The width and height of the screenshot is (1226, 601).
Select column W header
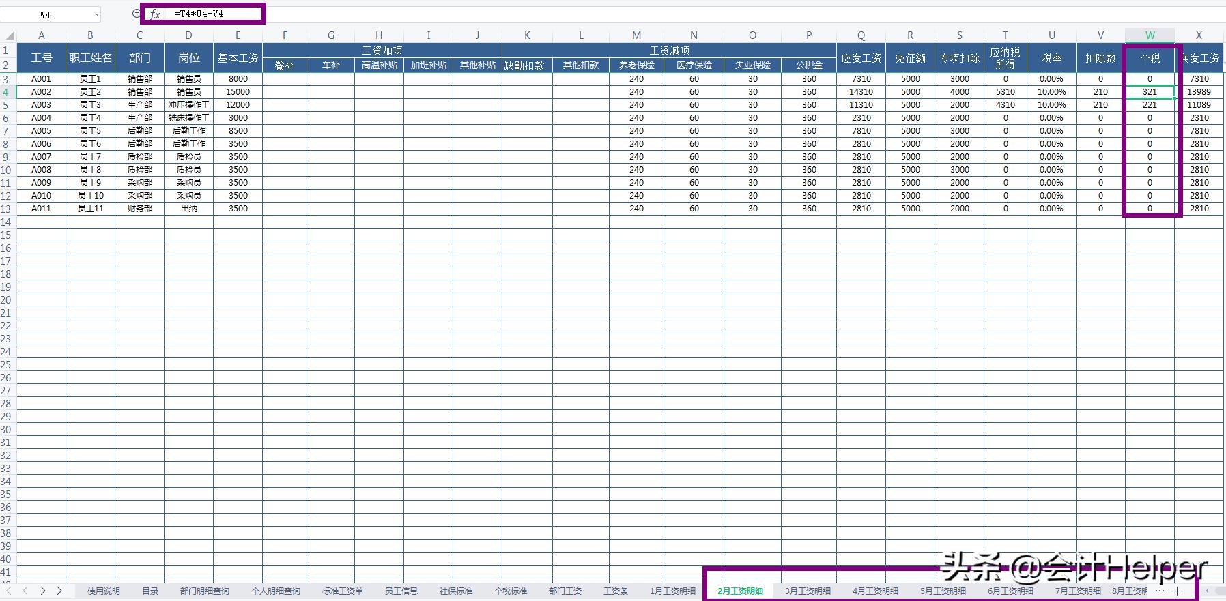tap(1150, 35)
